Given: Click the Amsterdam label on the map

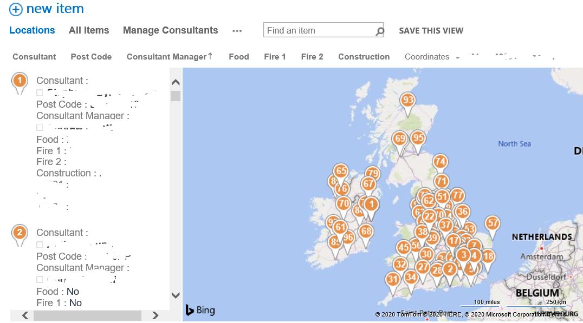Looking at the screenshot, I should (541, 256).
